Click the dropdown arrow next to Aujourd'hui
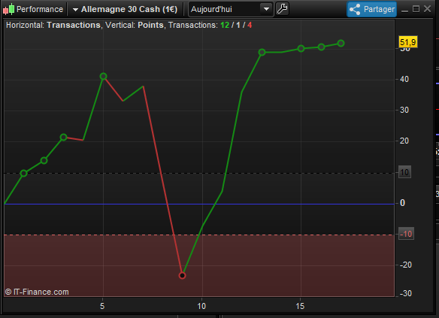 (266, 9)
